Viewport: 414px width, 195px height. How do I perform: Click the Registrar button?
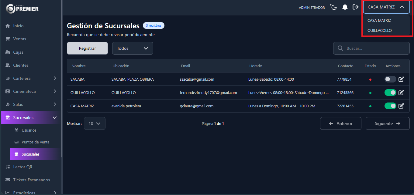(87, 49)
